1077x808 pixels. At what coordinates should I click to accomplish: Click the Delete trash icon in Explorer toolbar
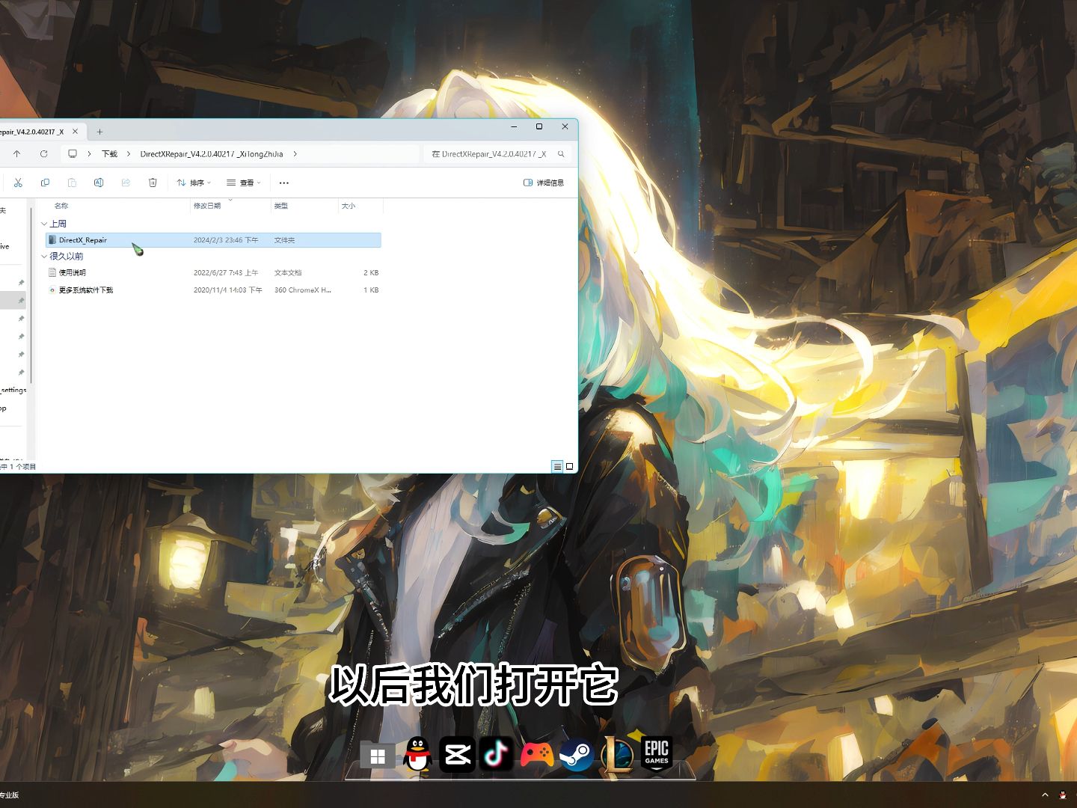(153, 183)
